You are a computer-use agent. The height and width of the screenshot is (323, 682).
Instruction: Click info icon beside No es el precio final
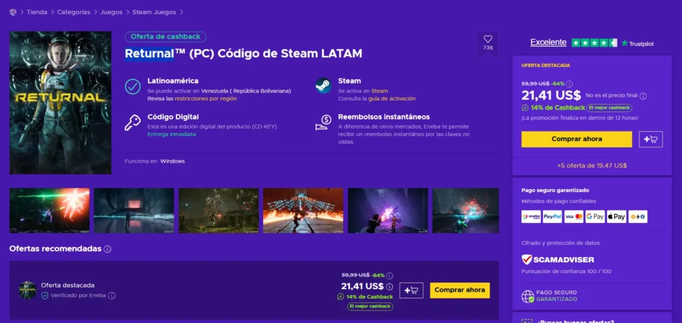tap(643, 96)
